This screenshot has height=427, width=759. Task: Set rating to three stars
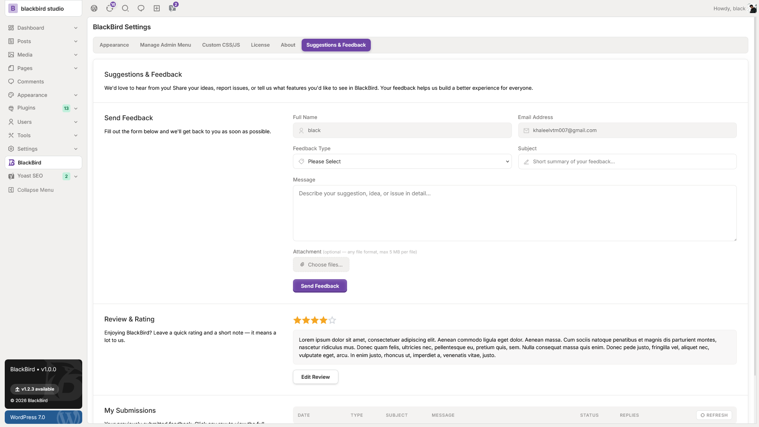315,320
